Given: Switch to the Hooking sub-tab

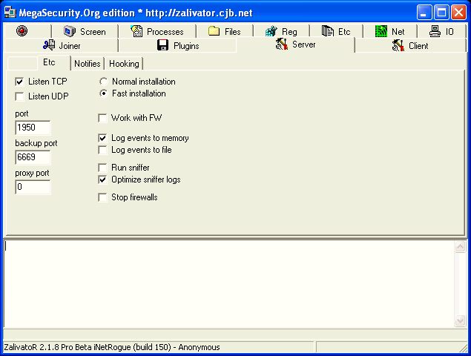Looking at the screenshot, I should pos(124,64).
